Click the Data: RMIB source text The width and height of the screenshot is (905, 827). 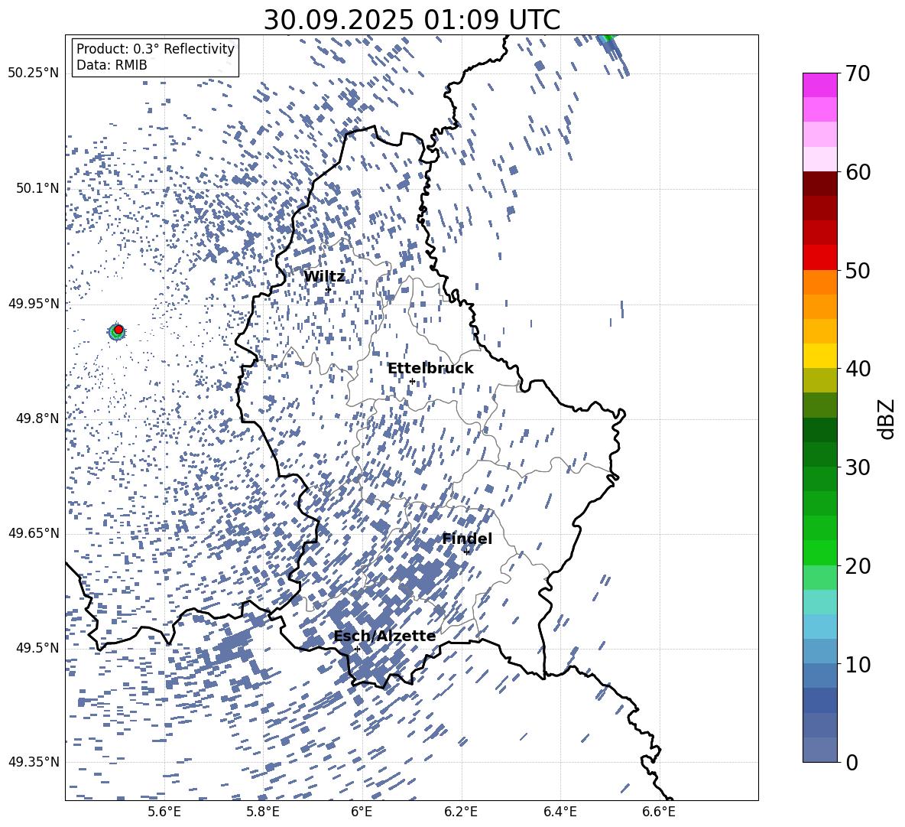pyautogui.click(x=112, y=66)
